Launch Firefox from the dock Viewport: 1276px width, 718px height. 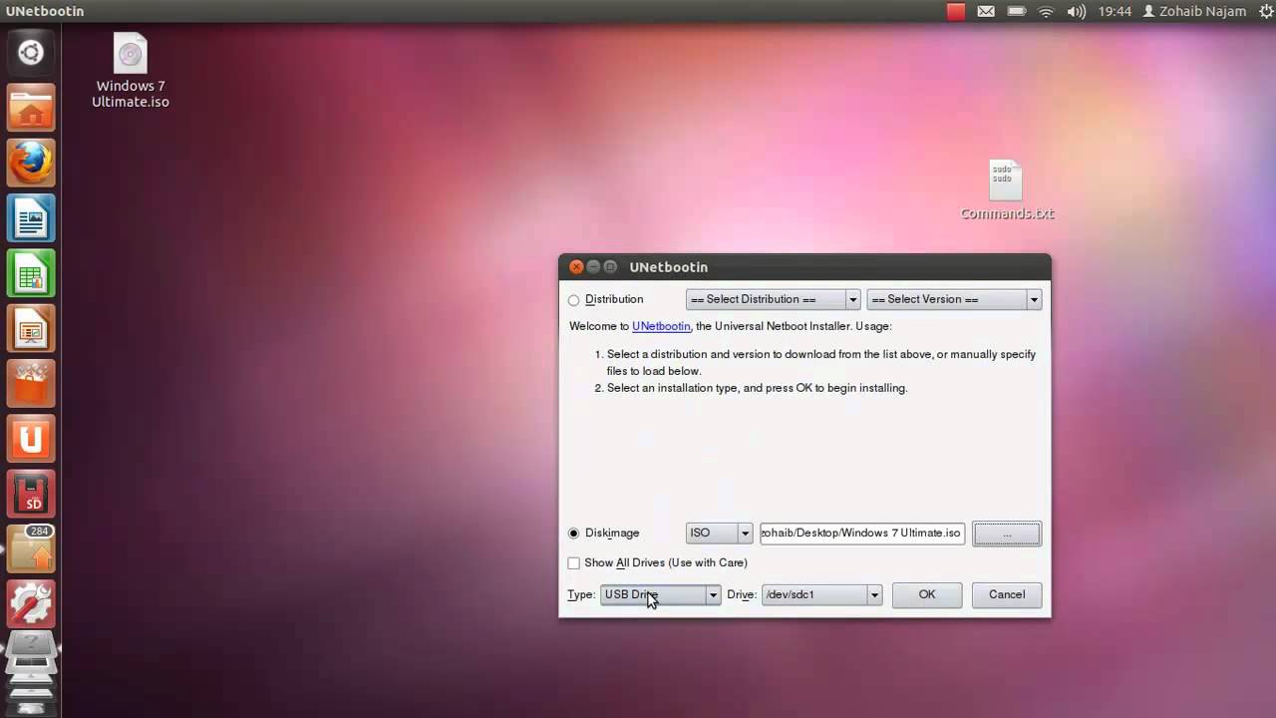pyautogui.click(x=31, y=163)
